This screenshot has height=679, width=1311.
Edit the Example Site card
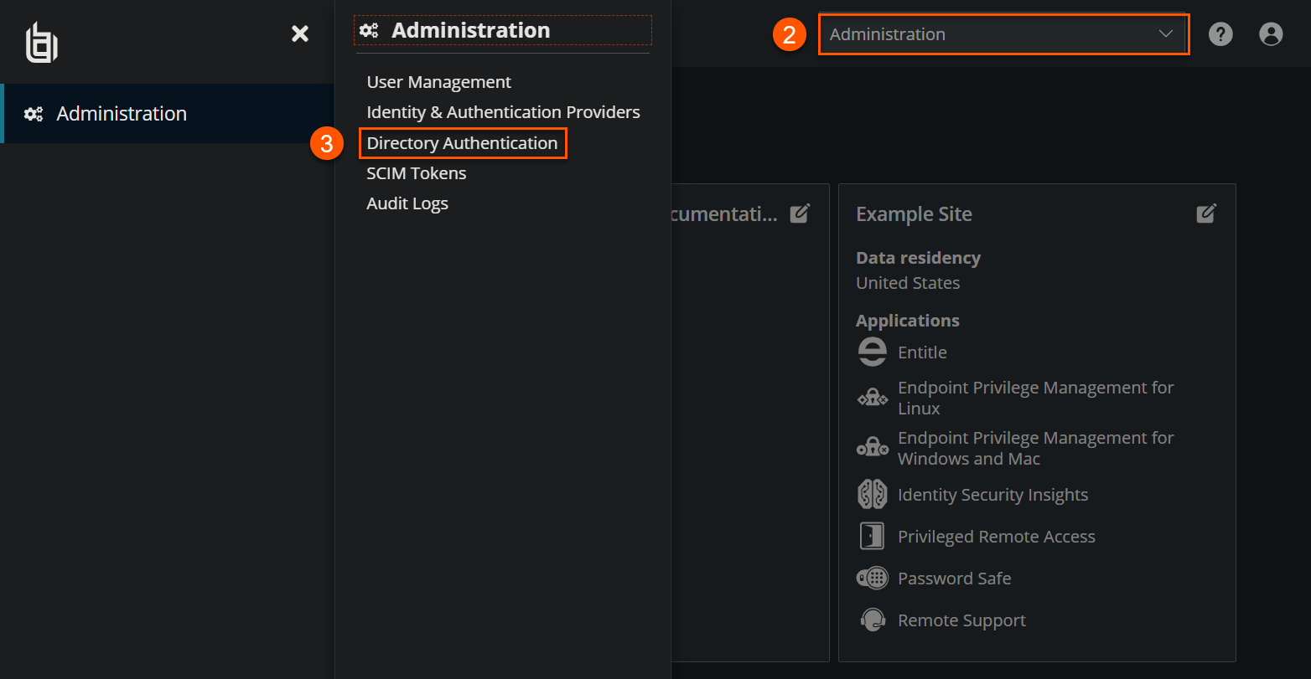tap(1206, 213)
